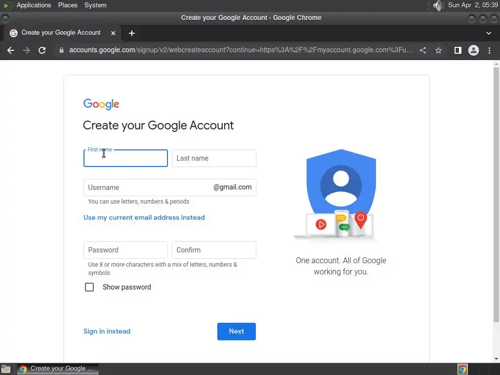Click the "Show password" label
Screen dimensions: 500x375
(127, 287)
